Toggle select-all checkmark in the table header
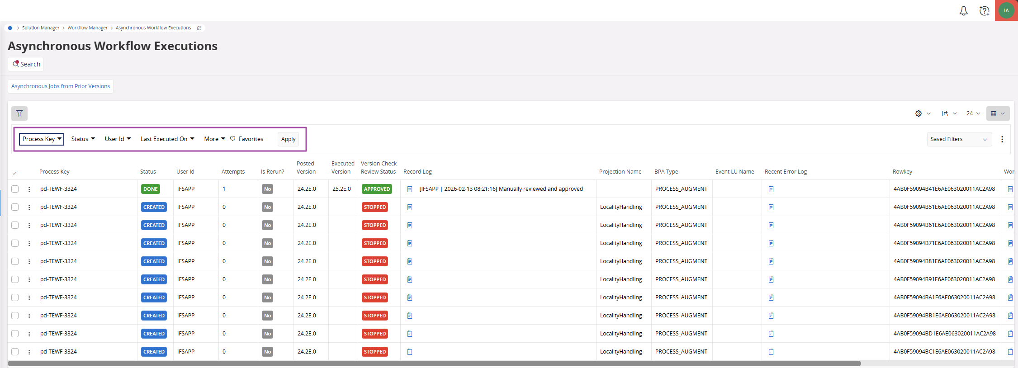Image resolution: width=1018 pixels, height=368 pixels. point(14,173)
